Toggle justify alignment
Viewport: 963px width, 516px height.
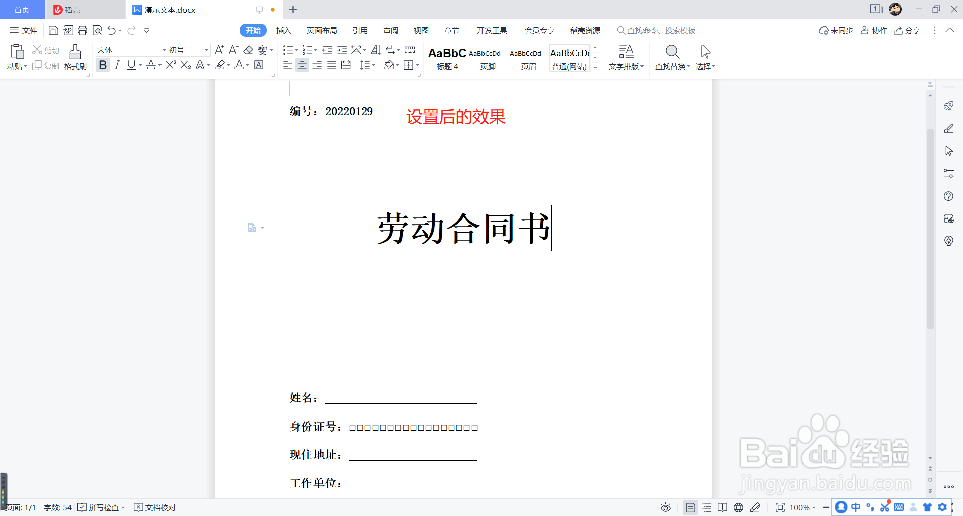[332, 65]
